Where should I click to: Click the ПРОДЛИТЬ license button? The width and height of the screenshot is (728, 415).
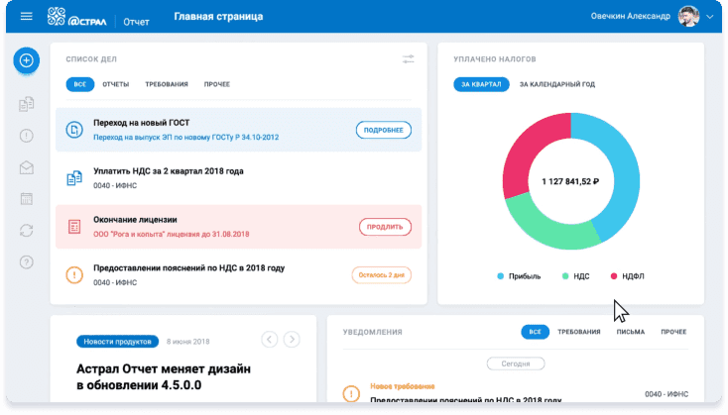tap(385, 227)
